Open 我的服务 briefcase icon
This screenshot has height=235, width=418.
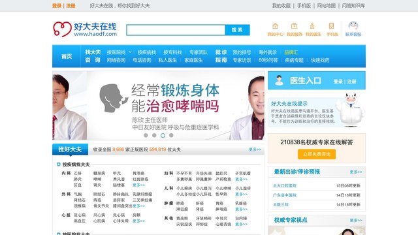(294, 26)
